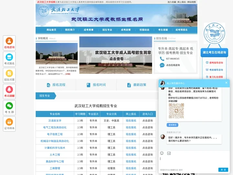Click the 成人高考招生简章 banner image

[x=116, y=55]
